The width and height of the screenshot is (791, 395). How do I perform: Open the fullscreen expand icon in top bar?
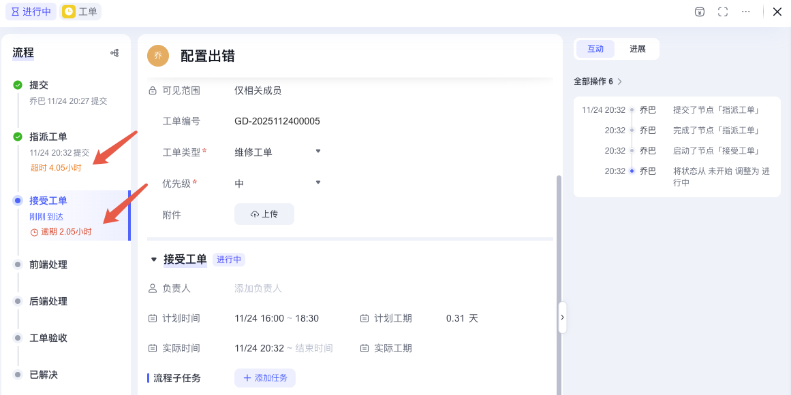tap(722, 12)
